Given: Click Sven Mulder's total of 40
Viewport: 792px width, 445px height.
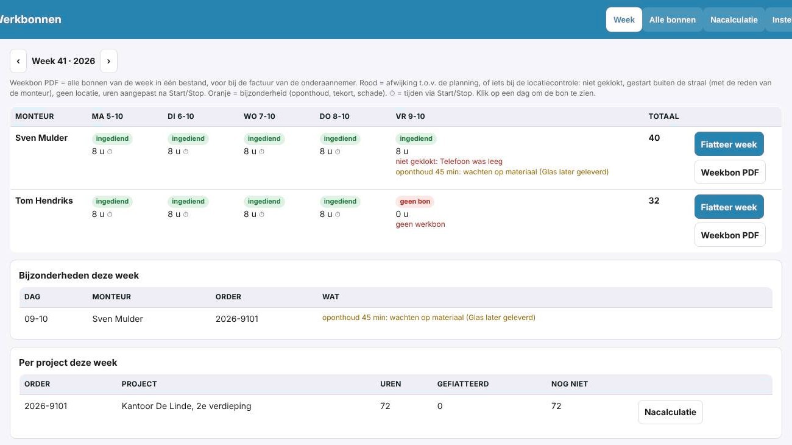Looking at the screenshot, I should tap(654, 138).
